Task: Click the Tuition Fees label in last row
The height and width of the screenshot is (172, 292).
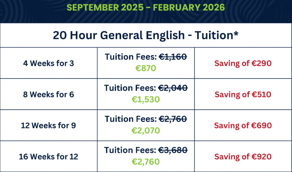Action: 130,150
